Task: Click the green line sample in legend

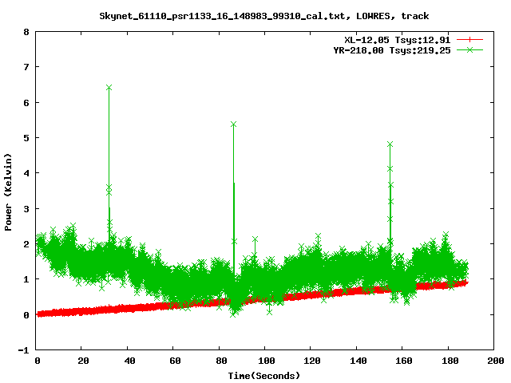Action: click(x=470, y=49)
